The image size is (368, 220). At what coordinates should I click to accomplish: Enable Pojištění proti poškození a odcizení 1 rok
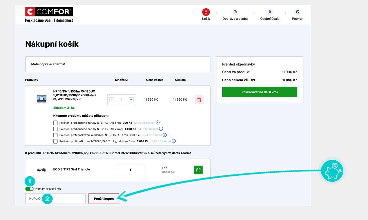coord(55,135)
